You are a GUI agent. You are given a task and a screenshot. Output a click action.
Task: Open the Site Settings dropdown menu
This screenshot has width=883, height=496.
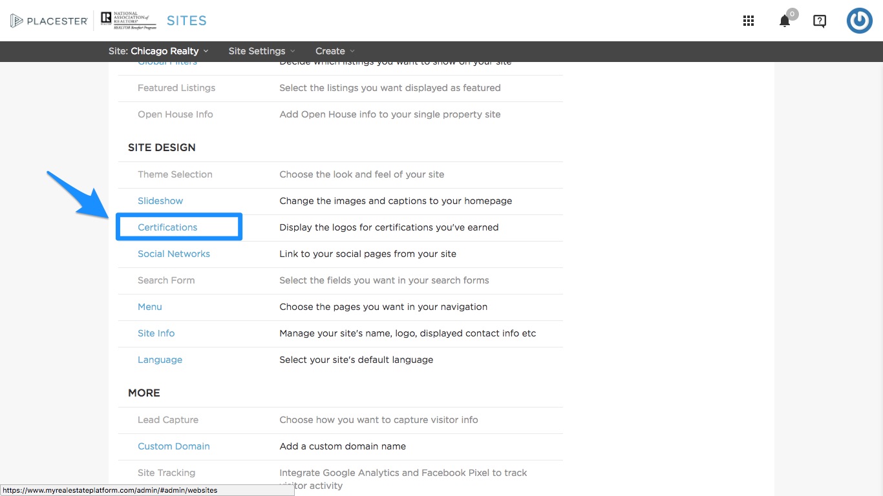(x=262, y=51)
